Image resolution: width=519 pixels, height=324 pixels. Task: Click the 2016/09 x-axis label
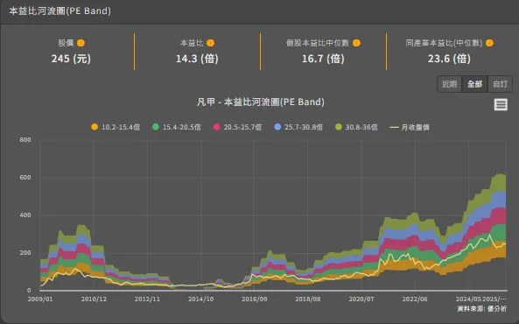(x=254, y=299)
